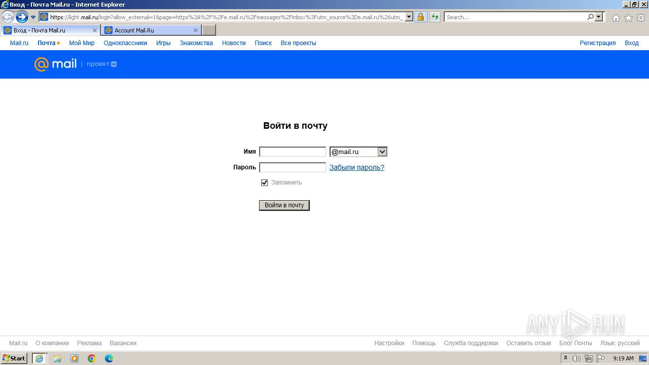Open the Edge taskbar icon
Viewport: 649px width, 365px height.
109,358
